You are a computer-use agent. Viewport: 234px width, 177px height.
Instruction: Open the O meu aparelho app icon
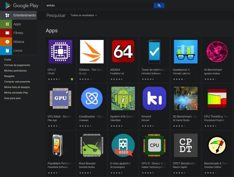click(123, 145)
